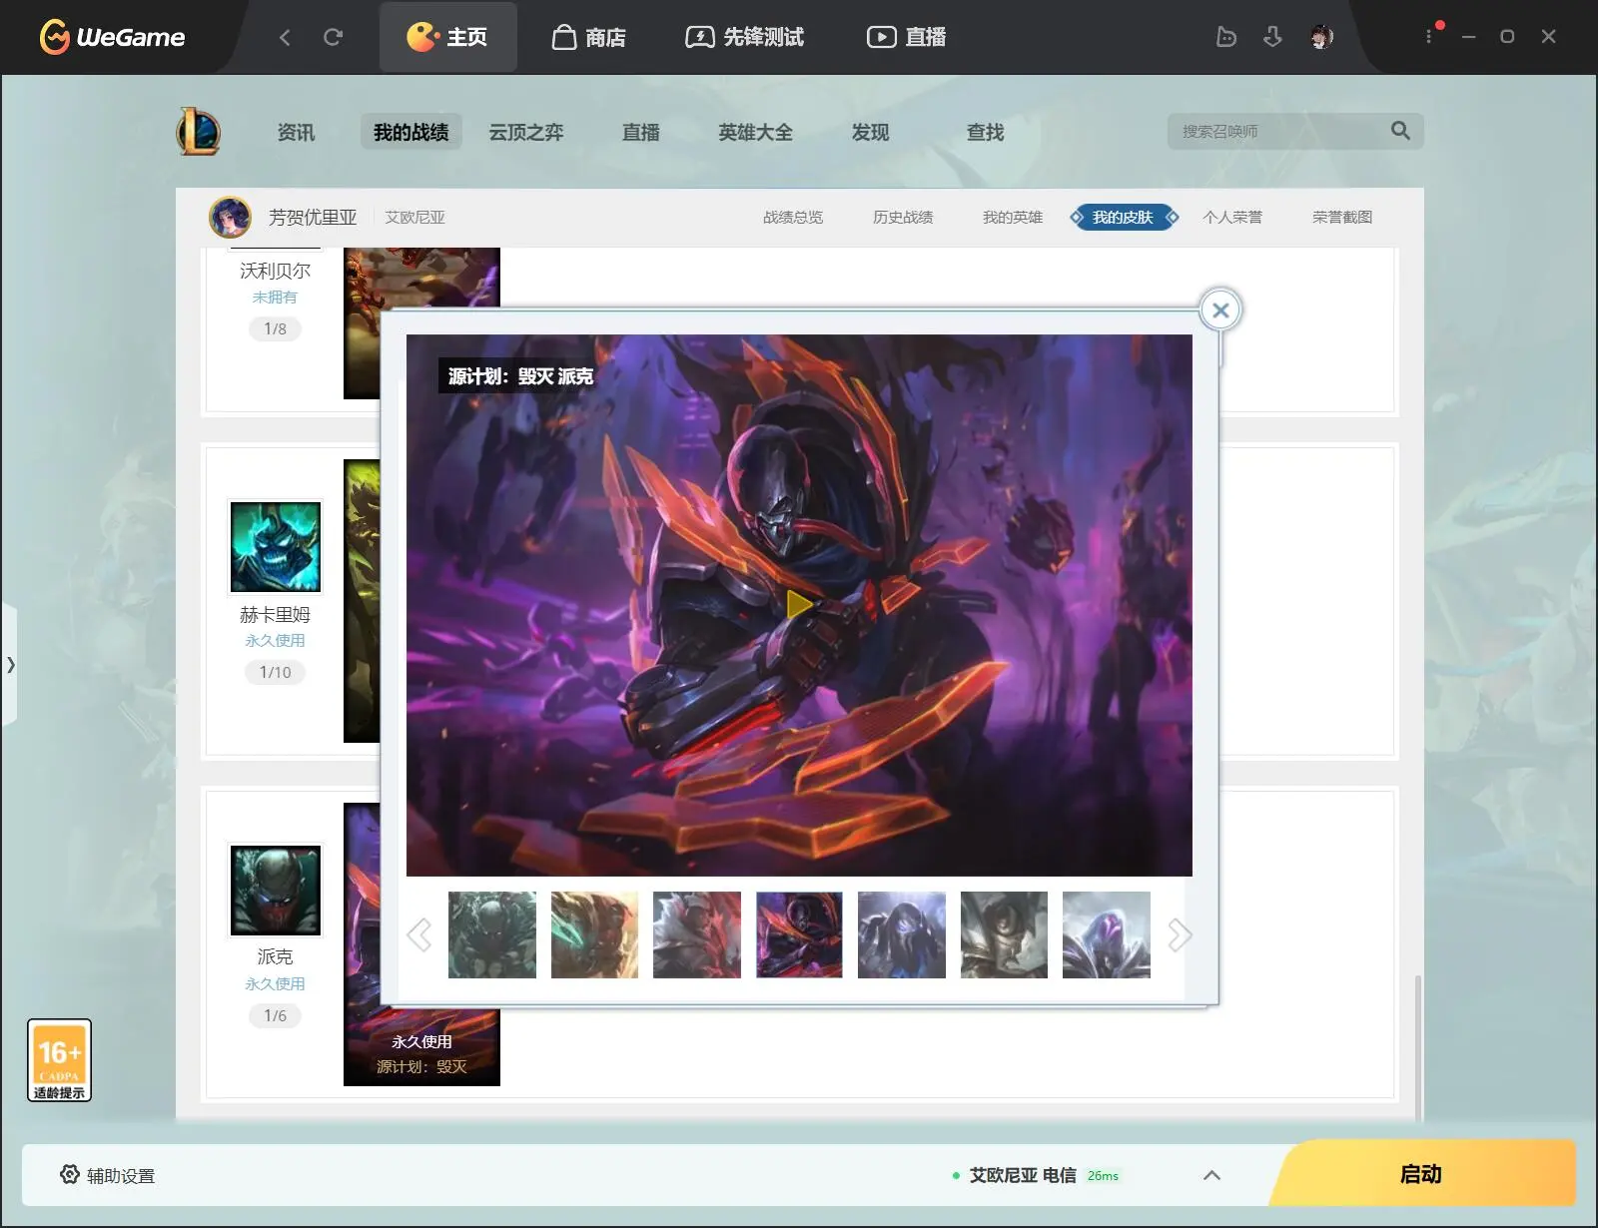Select the fourth highlighted skin thumbnail
This screenshot has height=1228, width=1598.
(x=799, y=934)
